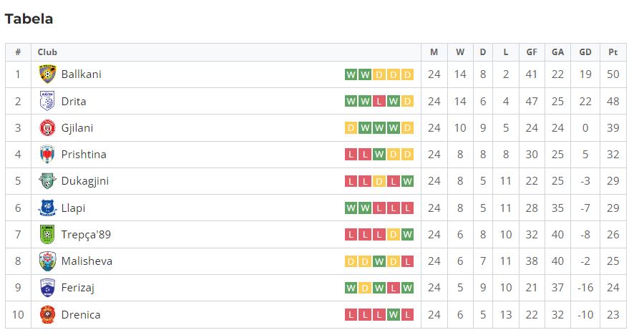Click the Trepça'89 green crest icon

pyautogui.click(x=47, y=235)
